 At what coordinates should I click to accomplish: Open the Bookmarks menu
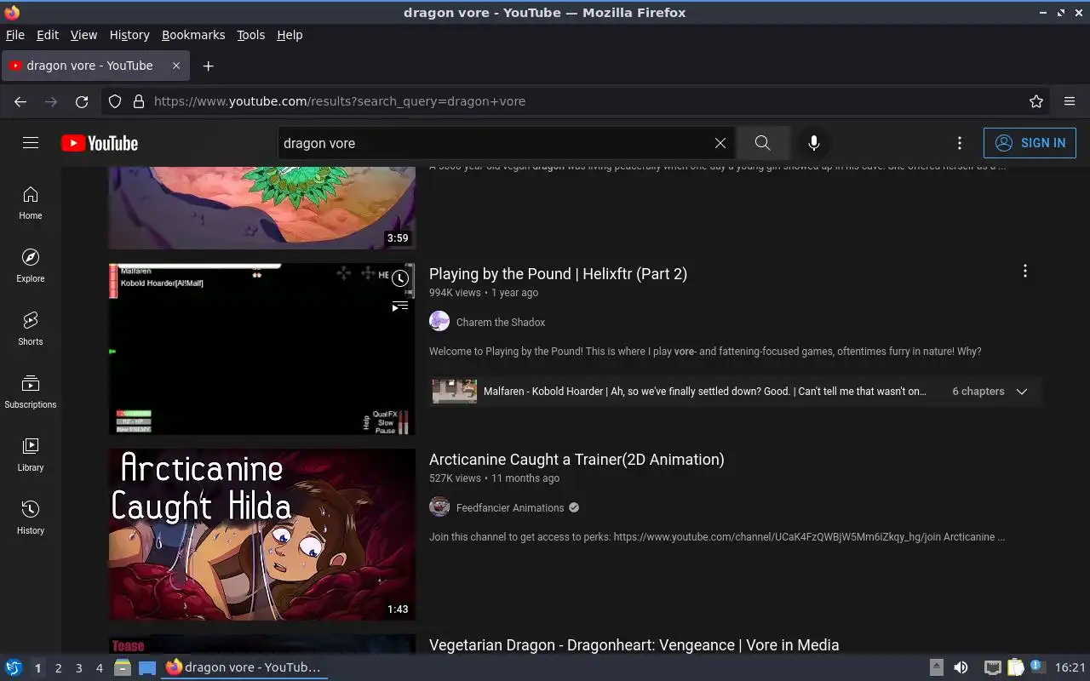click(193, 35)
